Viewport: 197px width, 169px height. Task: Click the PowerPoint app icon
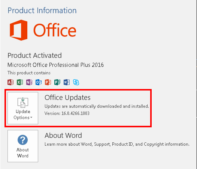coord(48,82)
